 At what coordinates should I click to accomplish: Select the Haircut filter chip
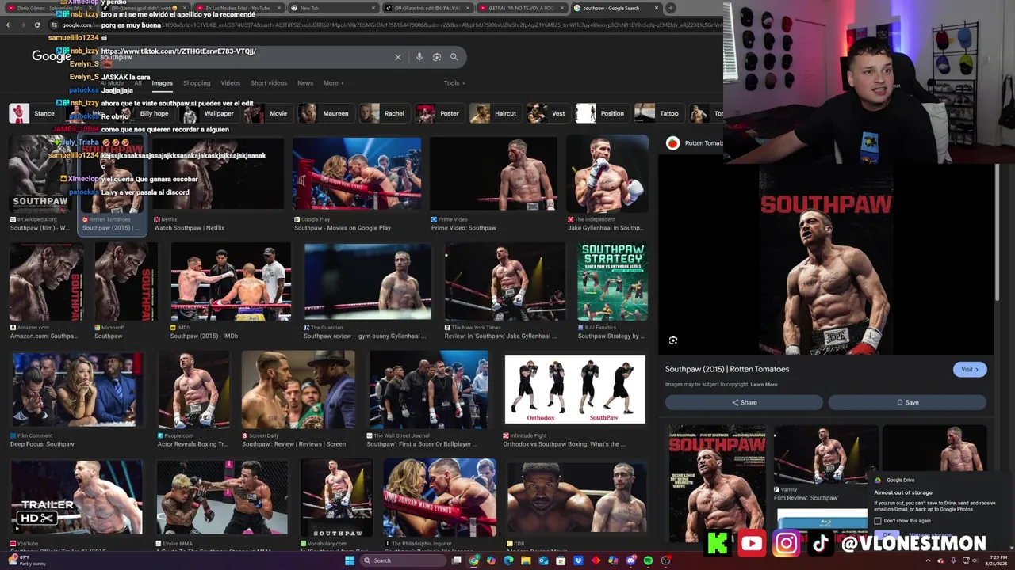point(495,113)
